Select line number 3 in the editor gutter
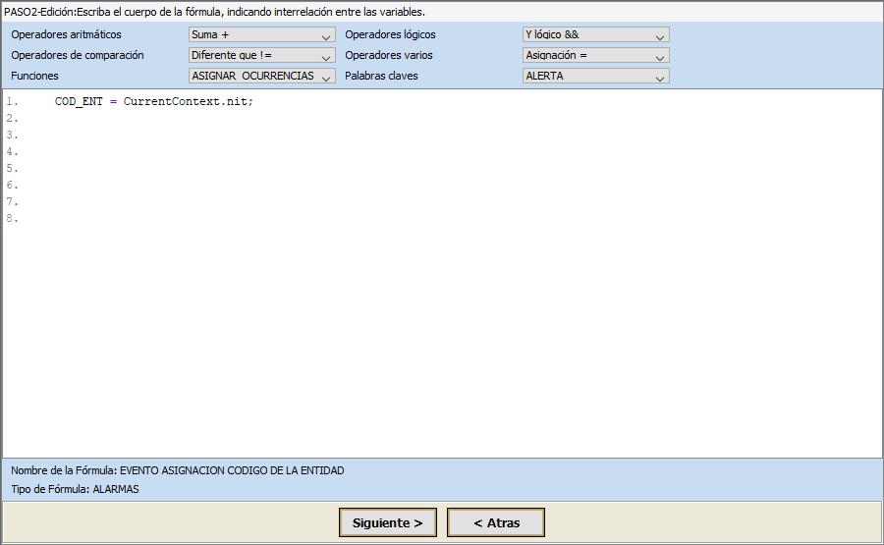Viewport: 884px width, 545px height. pyautogui.click(x=12, y=136)
